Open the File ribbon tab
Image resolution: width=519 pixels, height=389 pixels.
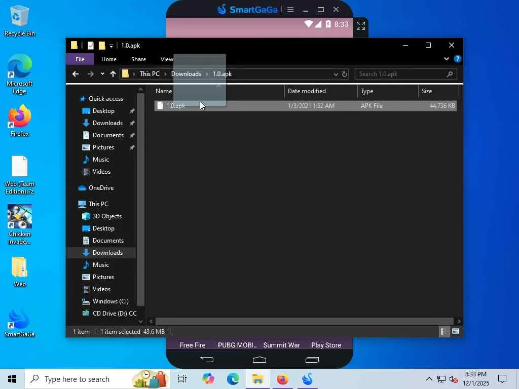[x=80, y=59]
